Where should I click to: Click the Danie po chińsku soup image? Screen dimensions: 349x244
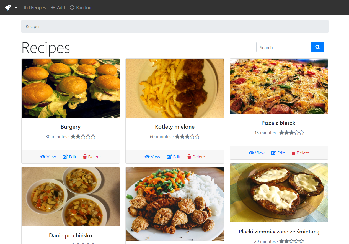pos(71,197)
